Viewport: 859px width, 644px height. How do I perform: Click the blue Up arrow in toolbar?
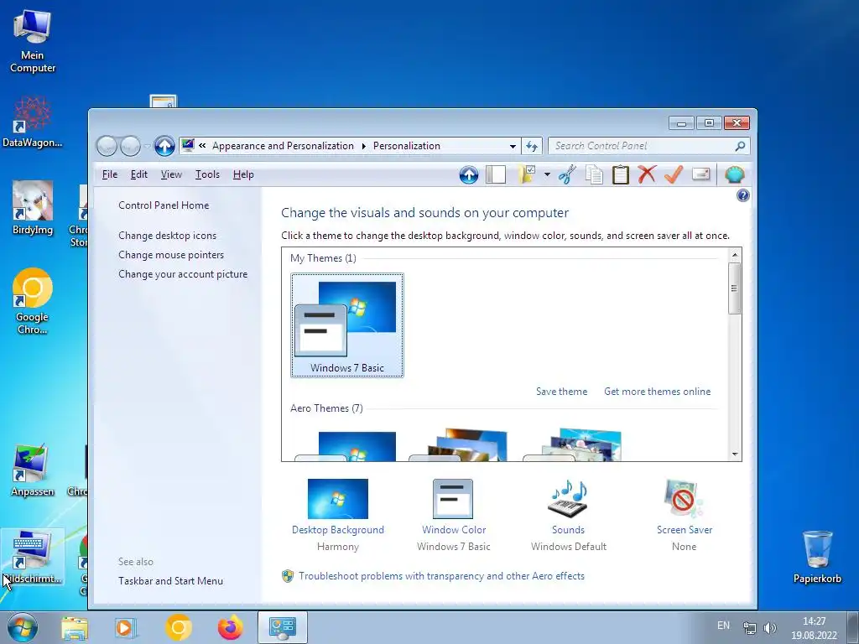click(468, 174)
